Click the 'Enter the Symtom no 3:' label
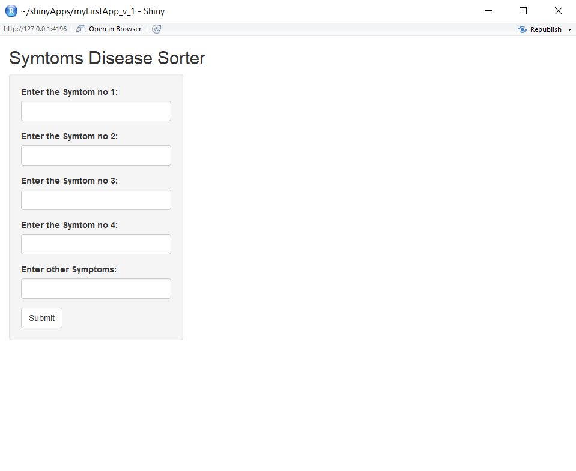The image size is (576, 471). coord(69,181)
